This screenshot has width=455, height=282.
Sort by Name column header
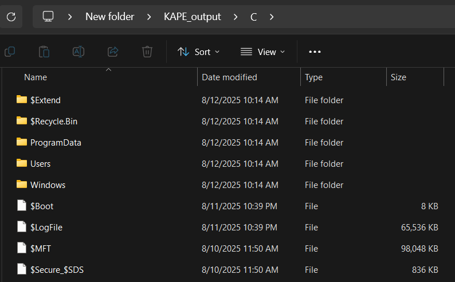coord(36,77)
